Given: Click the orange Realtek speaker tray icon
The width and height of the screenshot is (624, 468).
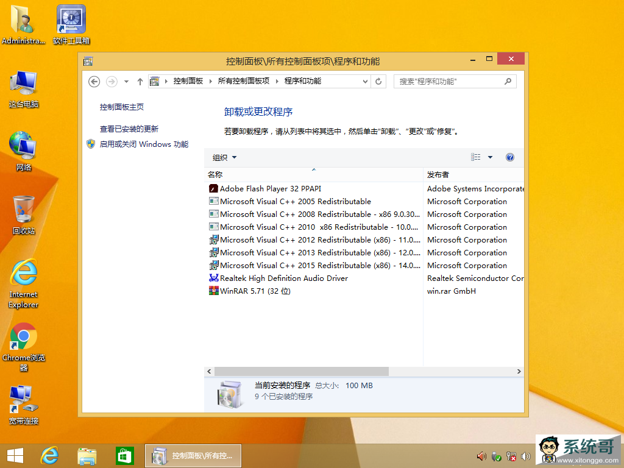Looking at the screenshot, I should [x=481, y=456].
